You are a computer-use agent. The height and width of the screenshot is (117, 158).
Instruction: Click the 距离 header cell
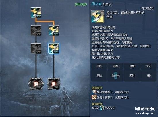(x=99, y=66)
